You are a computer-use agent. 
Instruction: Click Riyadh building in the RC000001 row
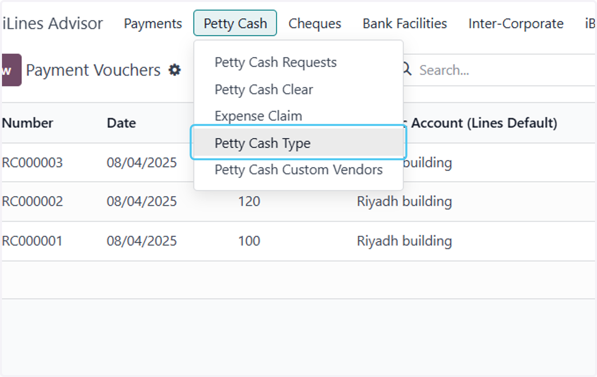tap(404, 241)
